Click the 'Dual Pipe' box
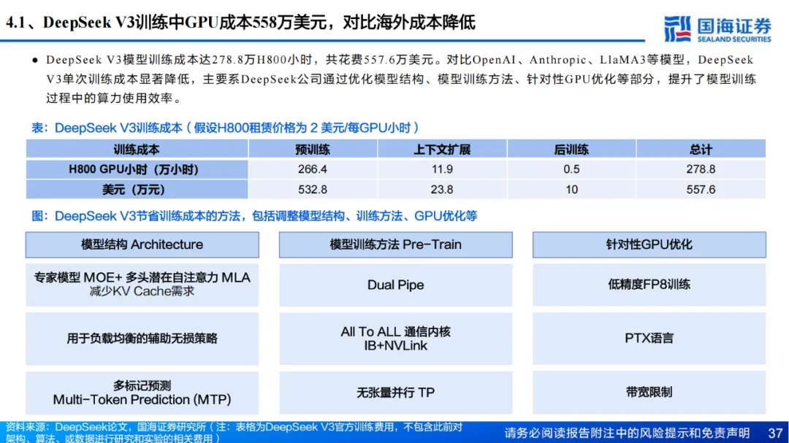Viewport: 789px width, 443px height. click(395, 285)
